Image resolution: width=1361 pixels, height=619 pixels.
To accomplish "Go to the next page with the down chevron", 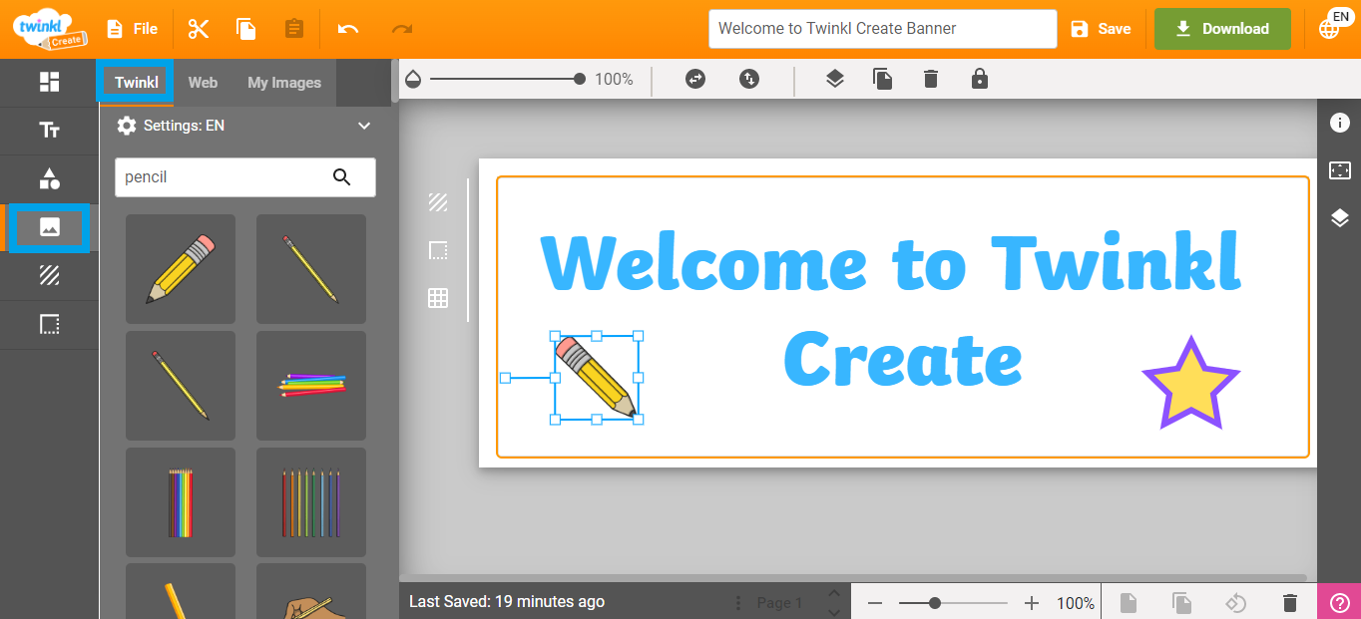I will (x=834, y=610).
